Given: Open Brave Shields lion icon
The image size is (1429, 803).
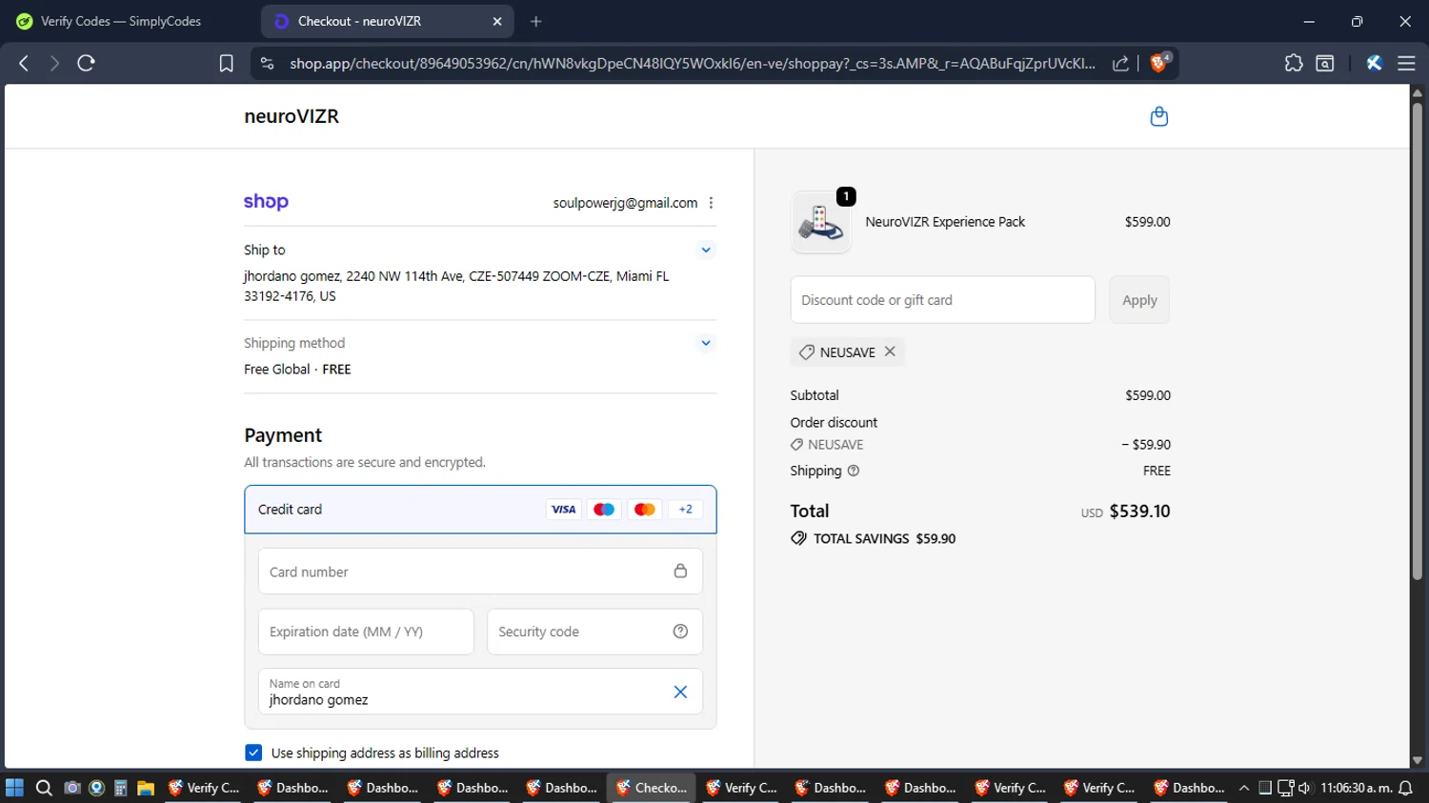Looking at the screenshot, I should coord(1159,63).
